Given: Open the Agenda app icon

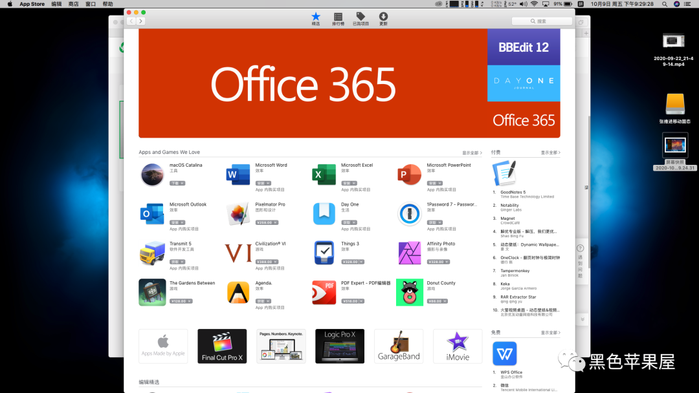Looking at the screenshot, I should tap(238, 292).
